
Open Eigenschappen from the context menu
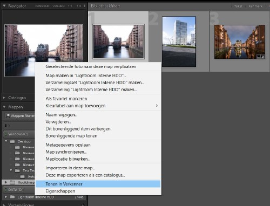click(98, 191)
